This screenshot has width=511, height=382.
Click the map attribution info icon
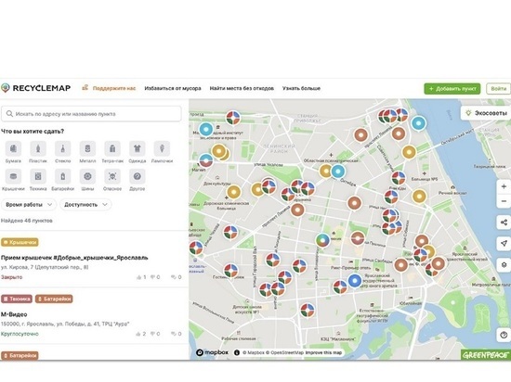[237, 352]
